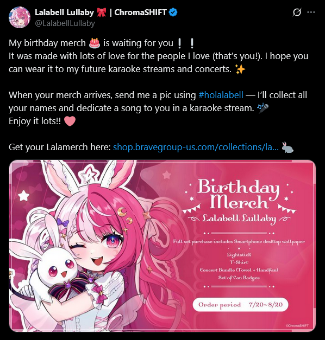The height and width of the screenshot is (340, 325).
Task: Click the pink heart emoji
Action: pos(70,121)
